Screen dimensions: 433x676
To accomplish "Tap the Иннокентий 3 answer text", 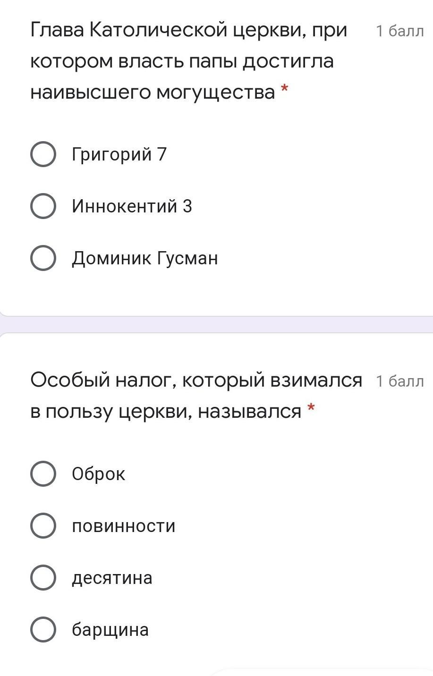I will pyautogui.click(x=132, y=206).
